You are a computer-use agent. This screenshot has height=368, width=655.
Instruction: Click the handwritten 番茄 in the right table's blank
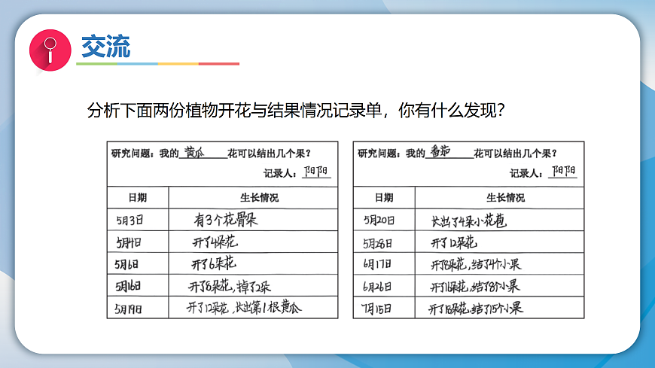[440, 151]
